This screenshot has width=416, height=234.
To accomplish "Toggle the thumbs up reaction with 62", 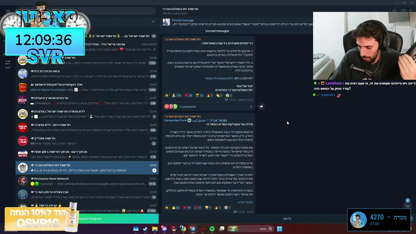I will [175, 207].
